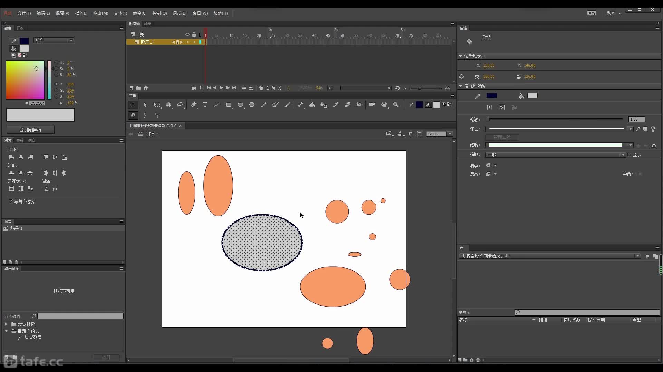Select the S saturation radio button

tap(56, 69)
